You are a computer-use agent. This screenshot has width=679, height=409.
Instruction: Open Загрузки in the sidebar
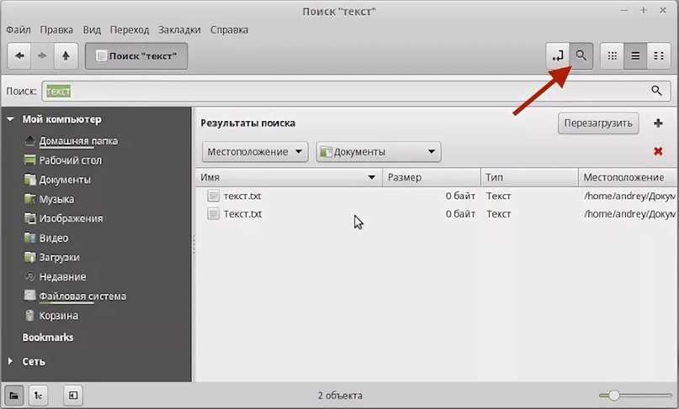pyautogui.click(x=58, y=257)
